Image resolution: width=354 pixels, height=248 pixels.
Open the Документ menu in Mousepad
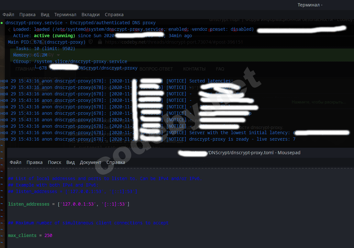[90, 162]
